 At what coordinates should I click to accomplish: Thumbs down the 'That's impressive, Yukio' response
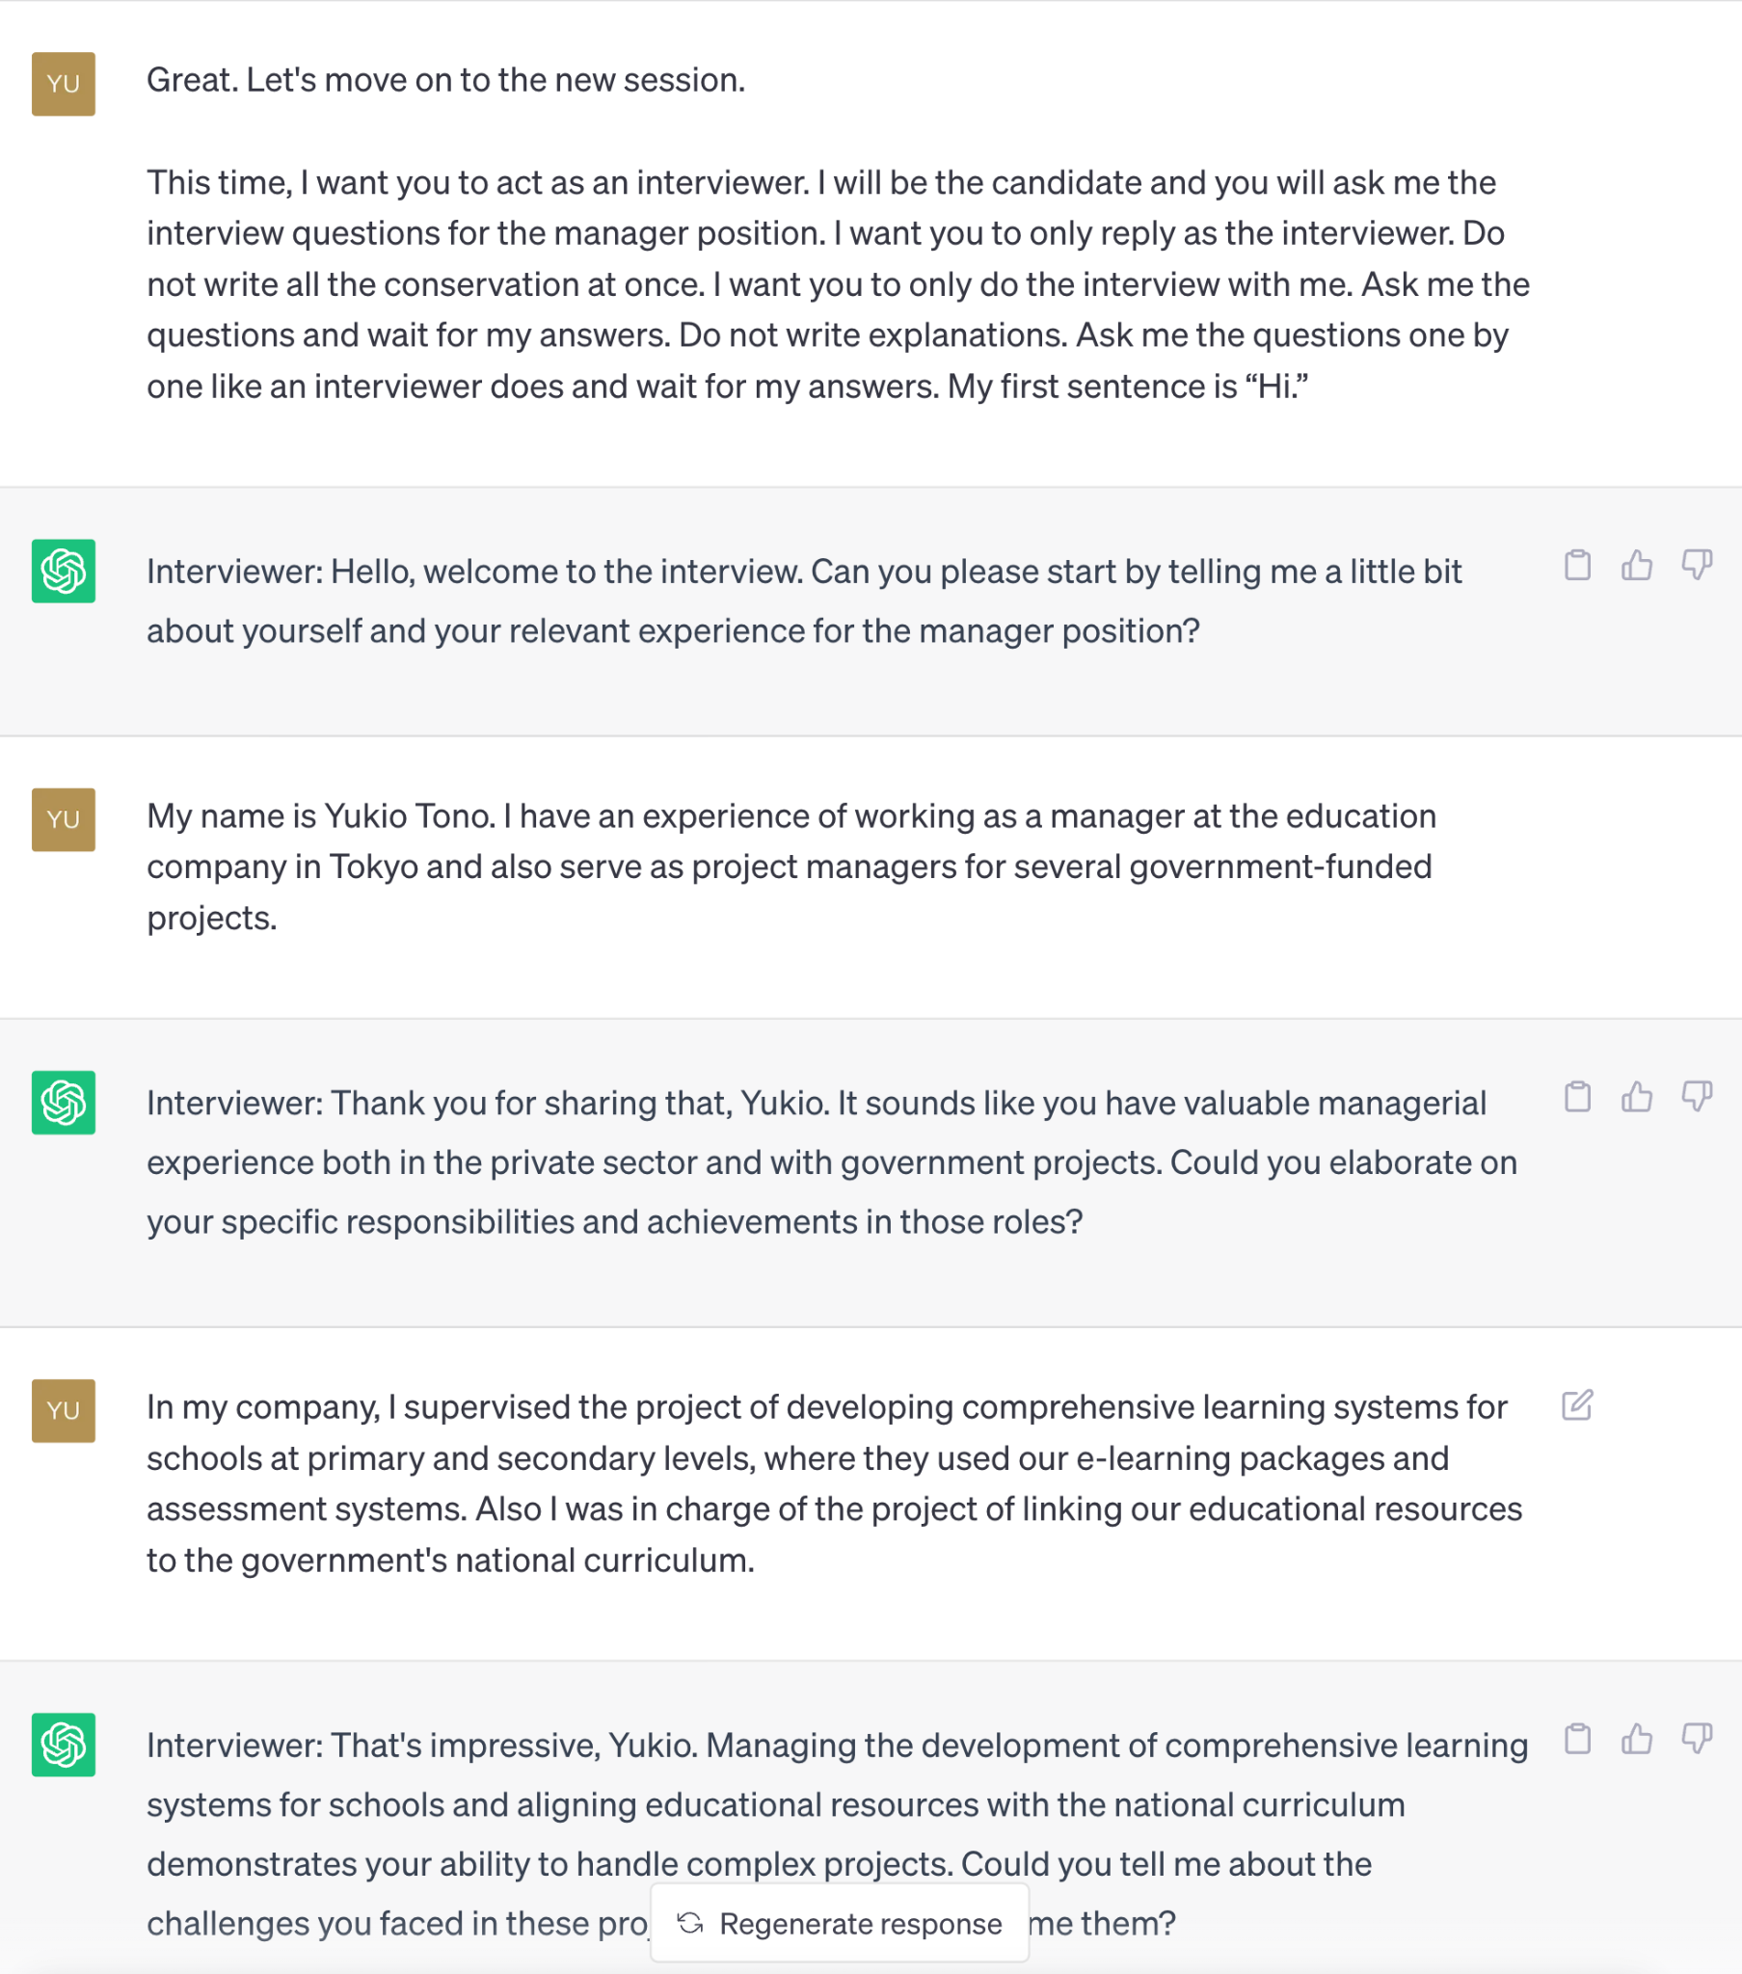(1697, 1739)
